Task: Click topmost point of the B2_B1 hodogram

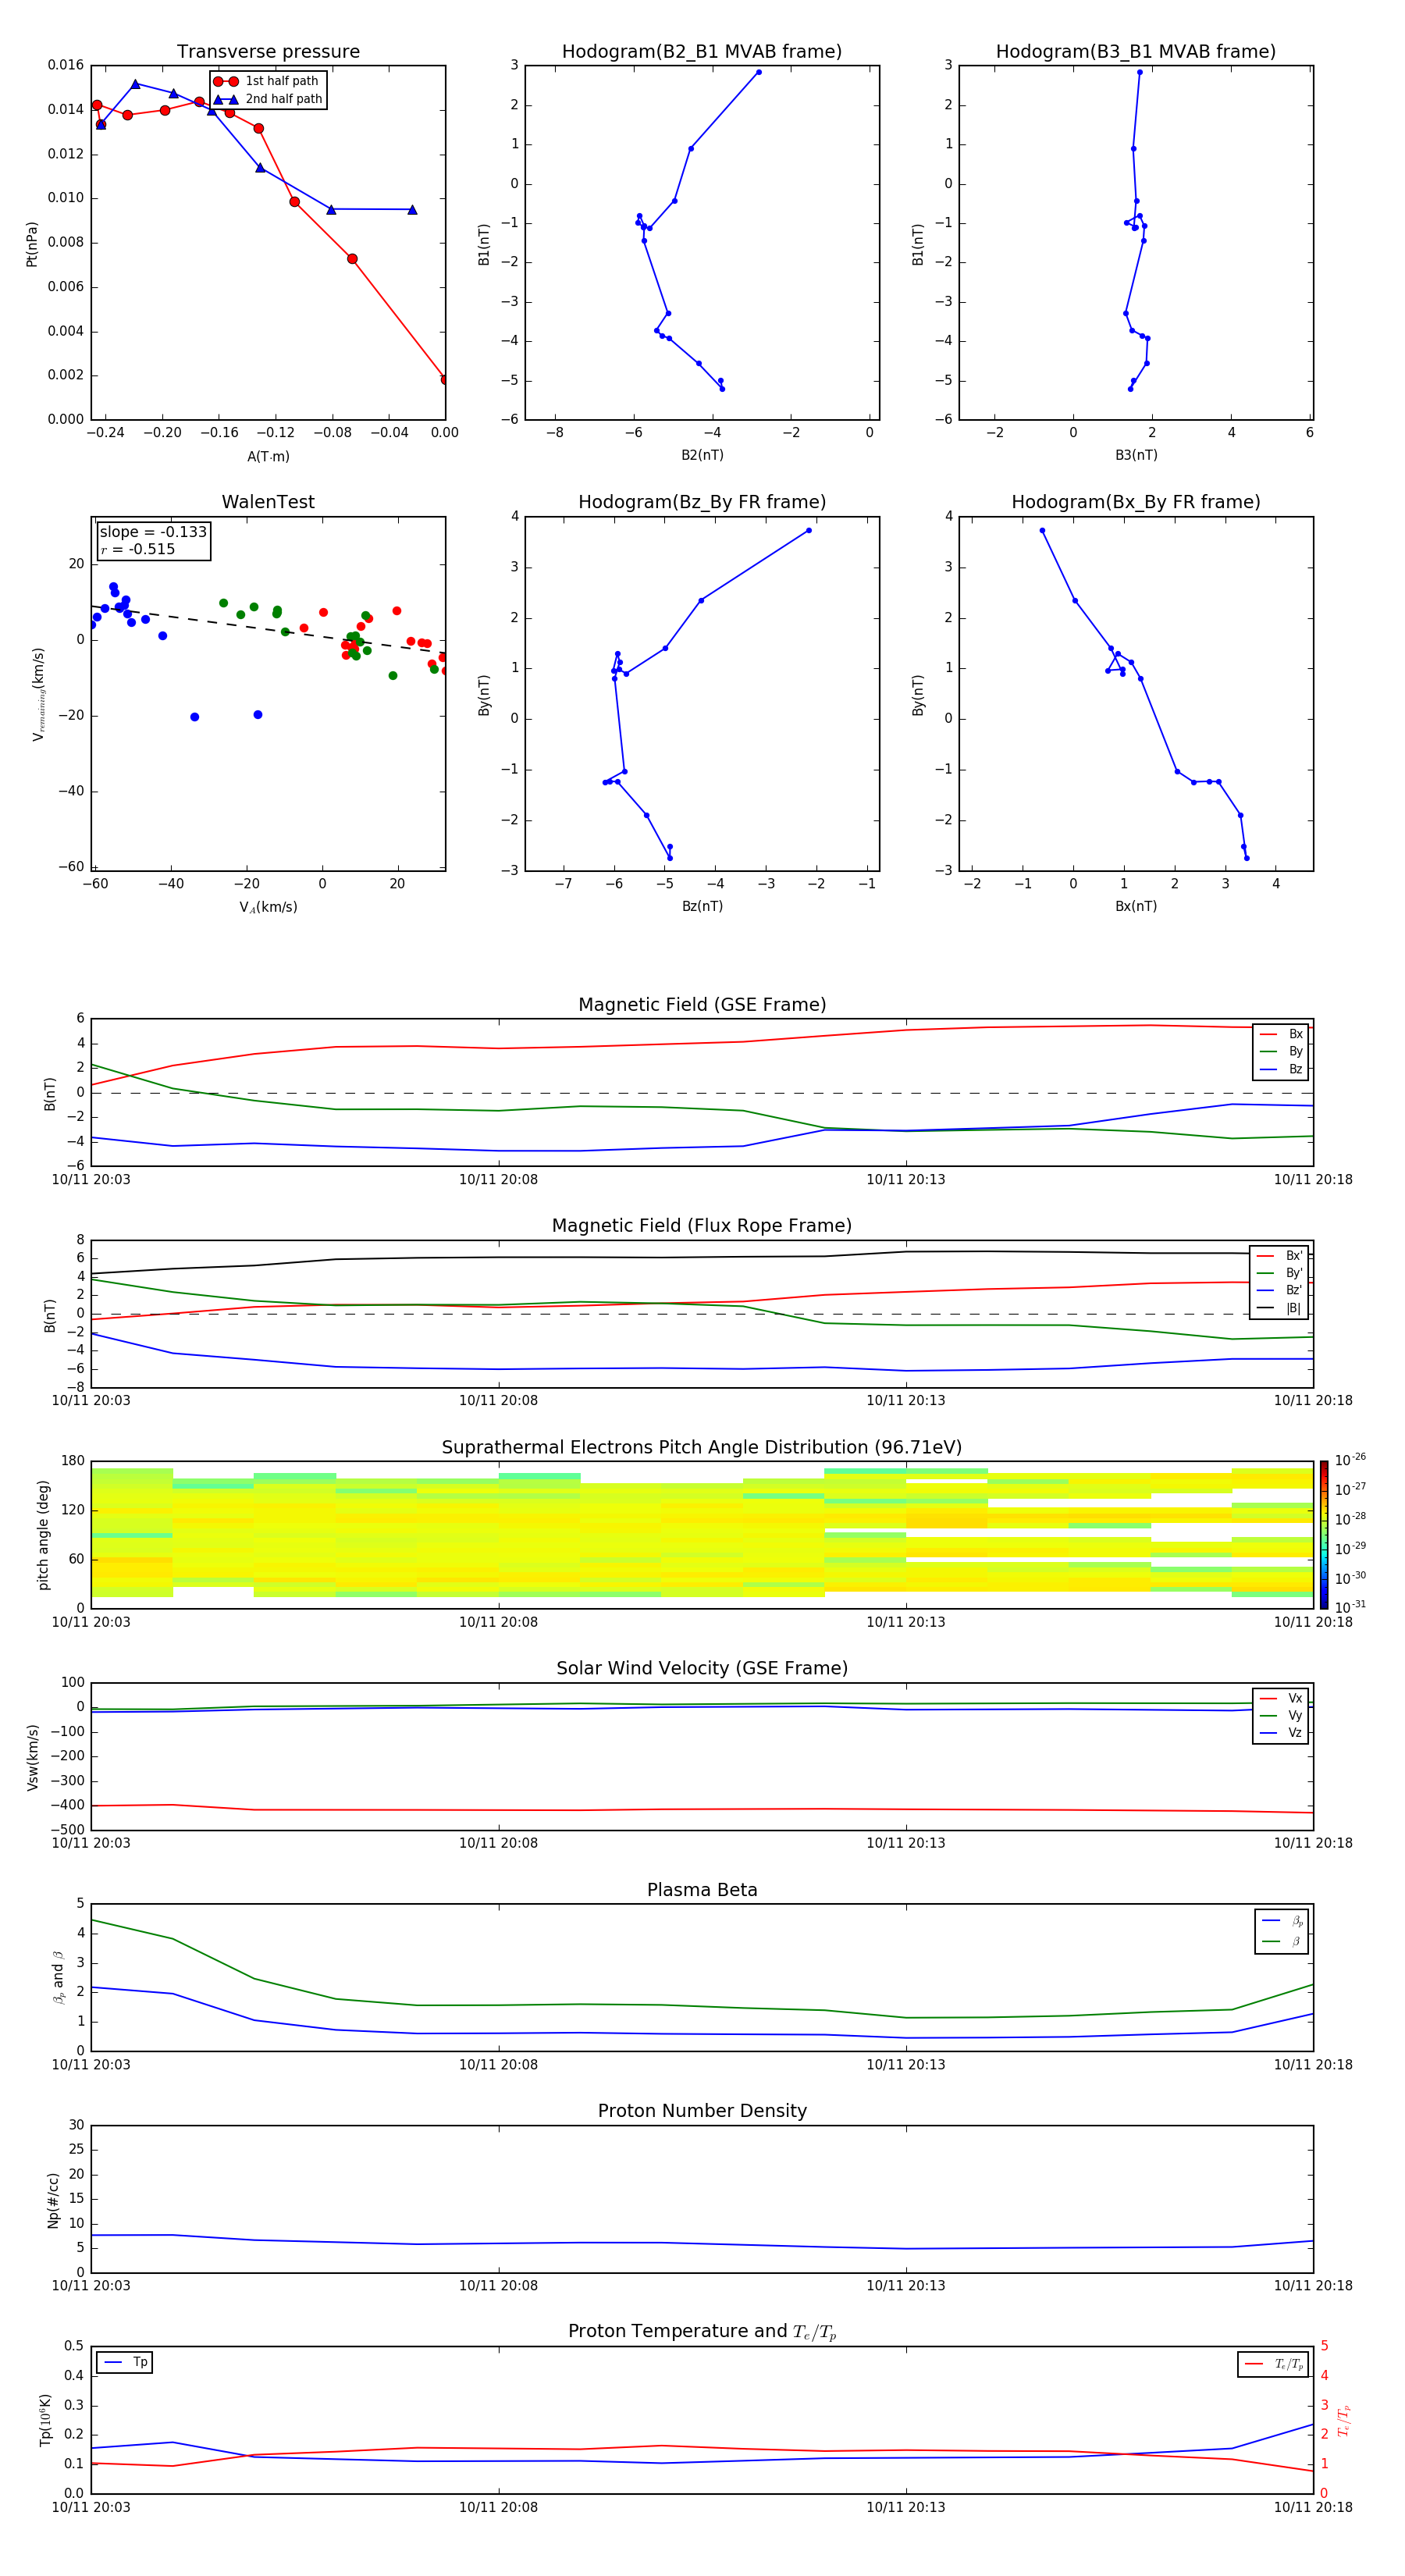Action: [x=758, y=72]
